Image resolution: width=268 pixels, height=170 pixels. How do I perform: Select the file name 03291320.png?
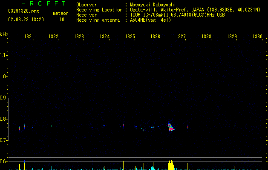pos(23,11)
